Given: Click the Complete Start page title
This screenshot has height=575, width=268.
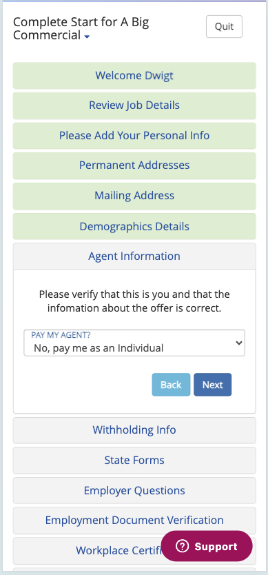Looking at the screenshot, I should pos(81,28).
